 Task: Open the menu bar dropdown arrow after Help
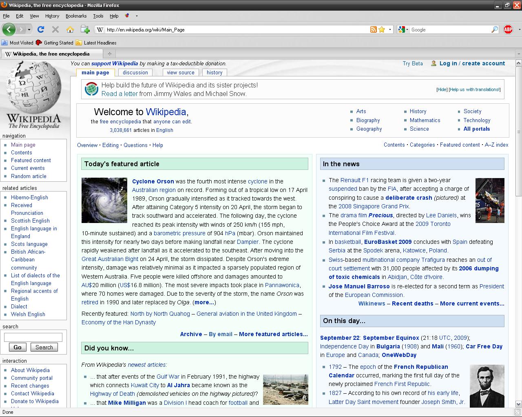[x=137, y=16]
